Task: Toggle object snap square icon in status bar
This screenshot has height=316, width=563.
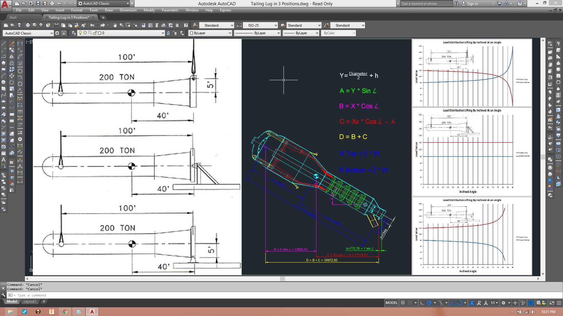Action: point(459,303)
